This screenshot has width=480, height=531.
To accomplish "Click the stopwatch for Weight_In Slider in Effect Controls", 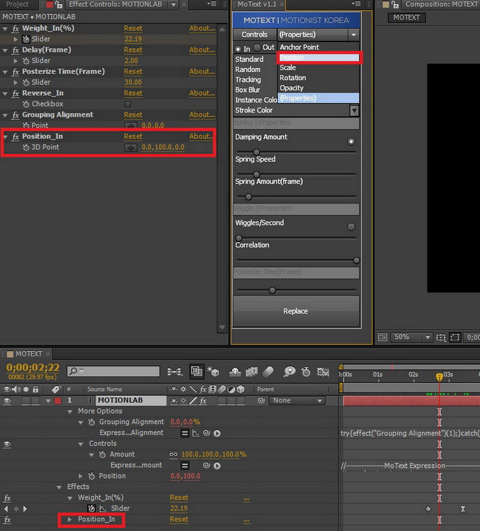I will coord(25,39).
